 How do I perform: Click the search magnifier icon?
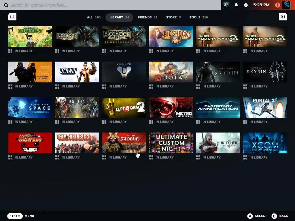[6, 5]
